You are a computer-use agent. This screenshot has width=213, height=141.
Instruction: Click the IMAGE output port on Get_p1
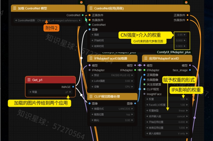click(x=74, y=87)
